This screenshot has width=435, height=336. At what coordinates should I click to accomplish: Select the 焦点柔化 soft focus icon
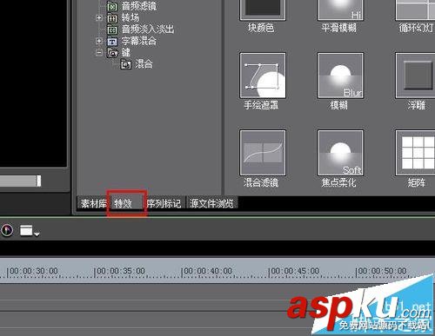340,153
